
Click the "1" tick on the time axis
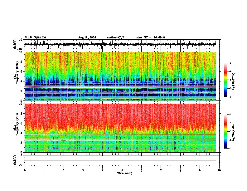[x=44, y=170]
